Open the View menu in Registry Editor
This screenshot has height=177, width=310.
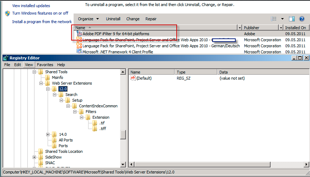coord(29,65)
